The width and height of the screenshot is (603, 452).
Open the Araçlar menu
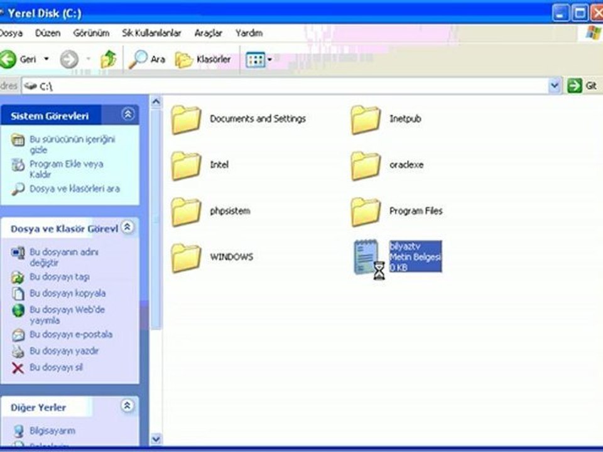pyautogui.click(x=208, y=33)
